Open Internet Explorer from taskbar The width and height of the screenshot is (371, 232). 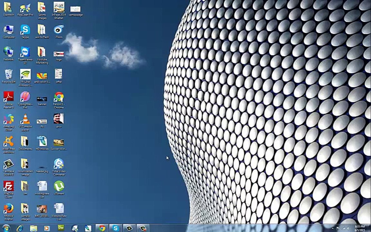[20, 228]
